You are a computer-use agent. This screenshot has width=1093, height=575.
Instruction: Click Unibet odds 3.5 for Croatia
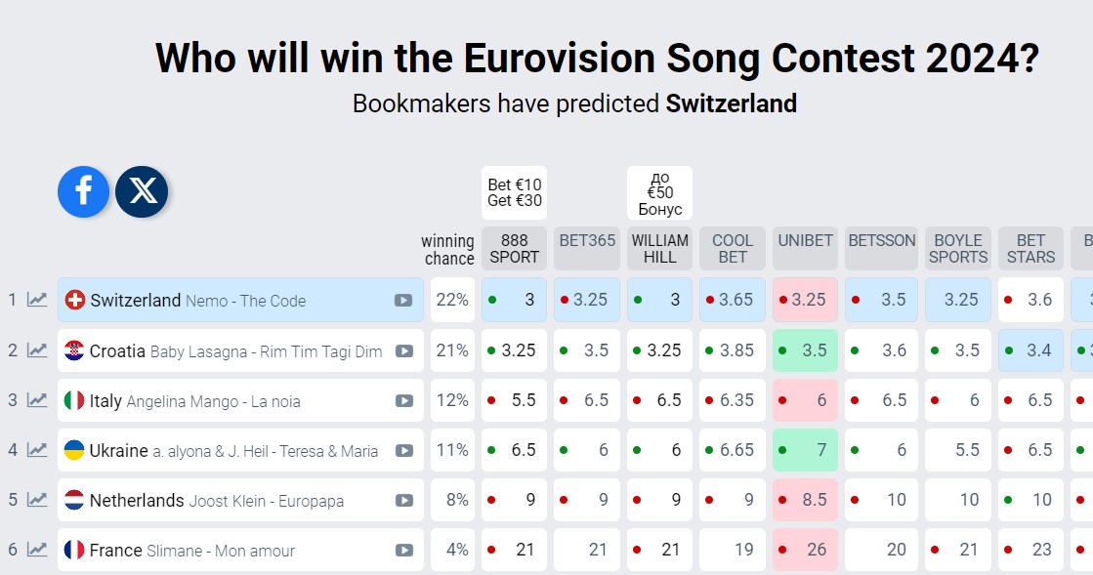coord(805,350)
